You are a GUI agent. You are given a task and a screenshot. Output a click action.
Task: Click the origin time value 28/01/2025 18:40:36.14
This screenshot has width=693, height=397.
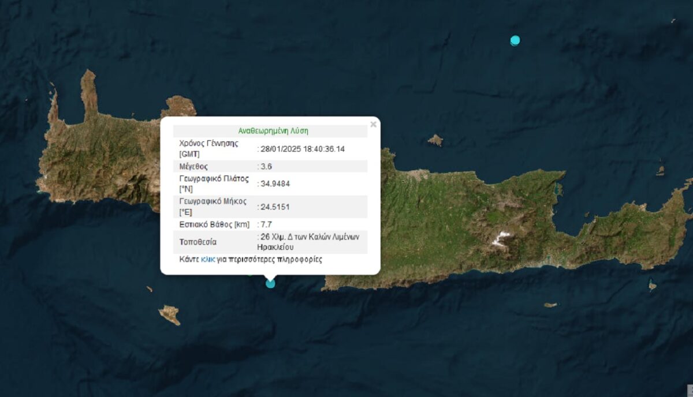click(x=303, y=149)
